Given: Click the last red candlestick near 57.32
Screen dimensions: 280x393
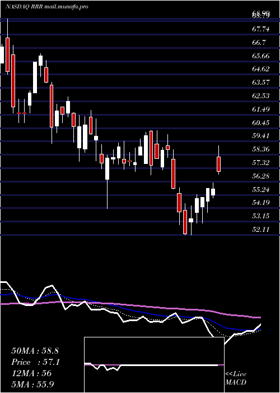Looking at the screenshot, I should click(219, 164).
